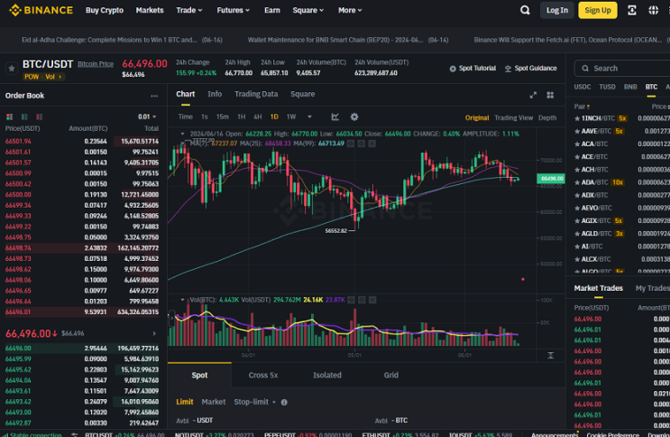Viewport: 670px width, 437px height.
Task: Click the Spot Guidance icon
Action: (x=508, y=69)
